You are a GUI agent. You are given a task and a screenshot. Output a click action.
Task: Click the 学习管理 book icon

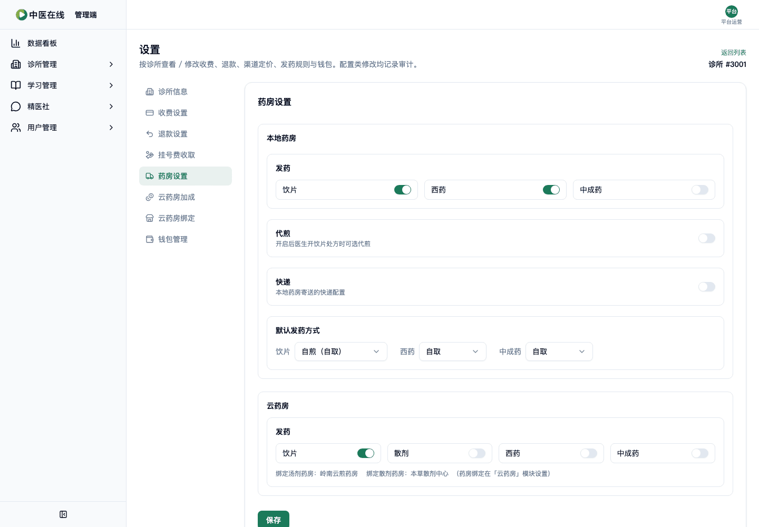click(x=16, y=85)
